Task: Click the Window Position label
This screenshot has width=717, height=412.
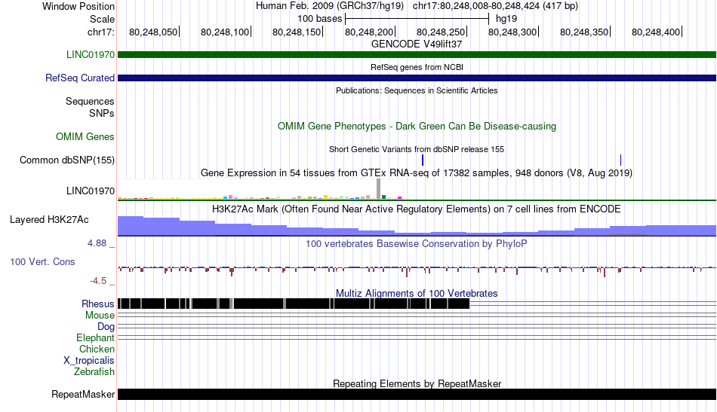Action: [78, 6]
